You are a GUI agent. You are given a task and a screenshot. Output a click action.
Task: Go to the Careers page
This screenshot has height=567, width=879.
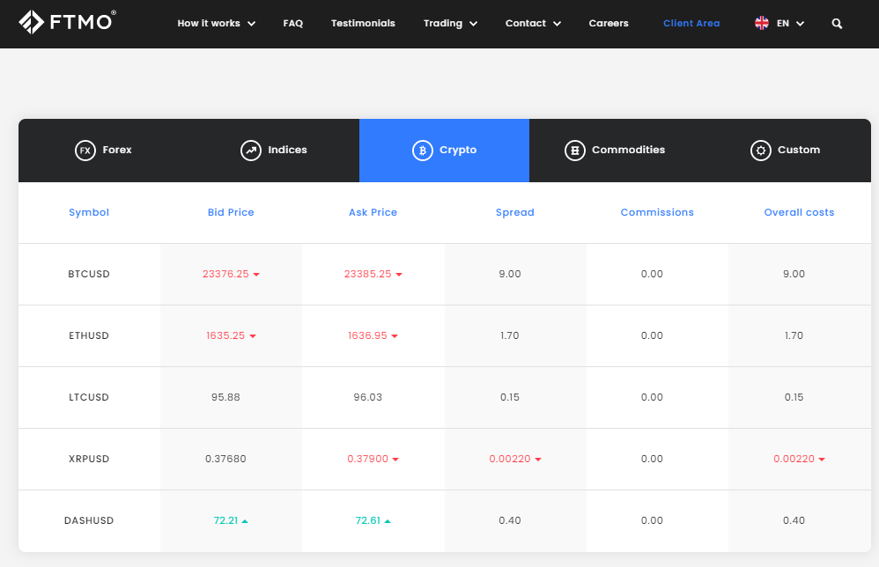pos(609,23)
